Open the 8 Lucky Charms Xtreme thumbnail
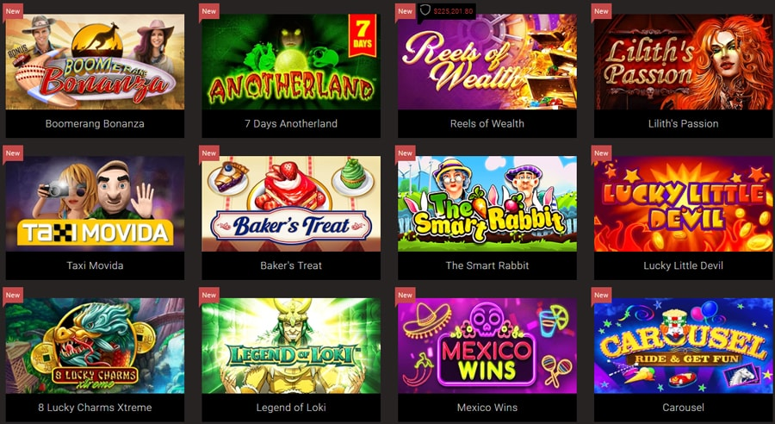The width and height of the screenshot is (775, 424). [x=95, y=346]
